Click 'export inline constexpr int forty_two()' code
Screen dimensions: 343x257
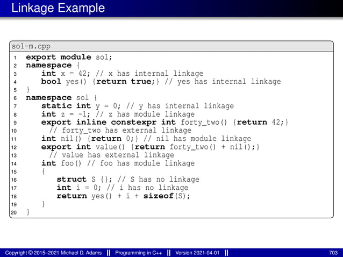tap(134, 122)
